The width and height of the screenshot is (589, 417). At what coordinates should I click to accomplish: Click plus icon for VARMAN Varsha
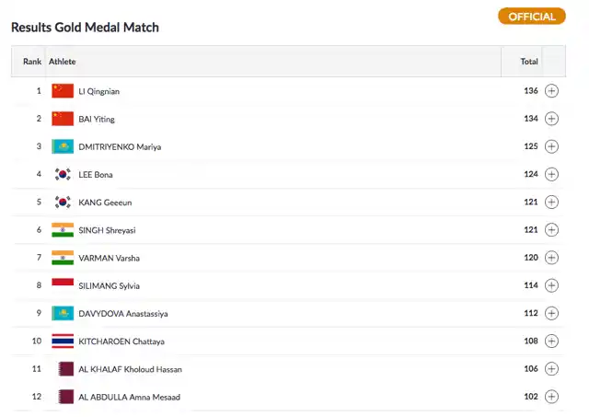point(551,258)
